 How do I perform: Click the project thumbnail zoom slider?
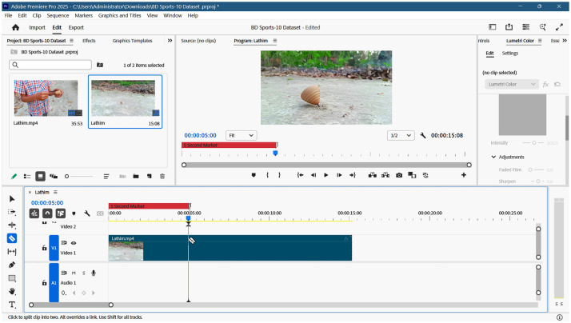78,176
